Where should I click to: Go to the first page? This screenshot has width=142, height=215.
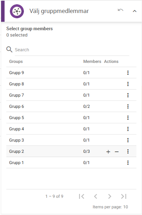click(x=82, y=196)
